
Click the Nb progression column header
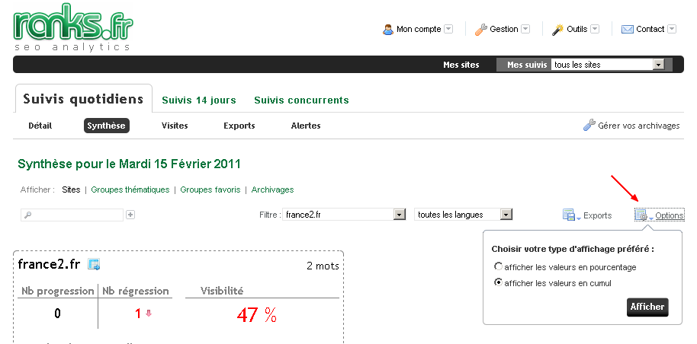[x=58, y=291]
